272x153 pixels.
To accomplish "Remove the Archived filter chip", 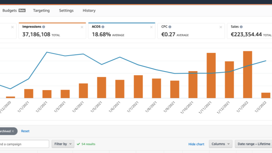I will coord(13,131).
